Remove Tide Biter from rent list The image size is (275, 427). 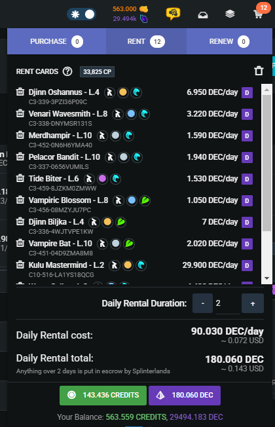pyautogui.click(x=20, y=178)
